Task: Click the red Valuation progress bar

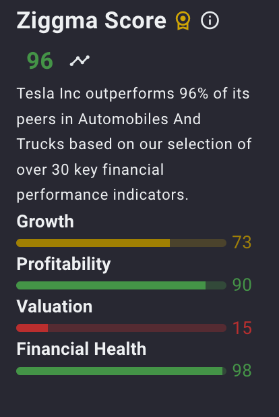Action: click(121, 328)
